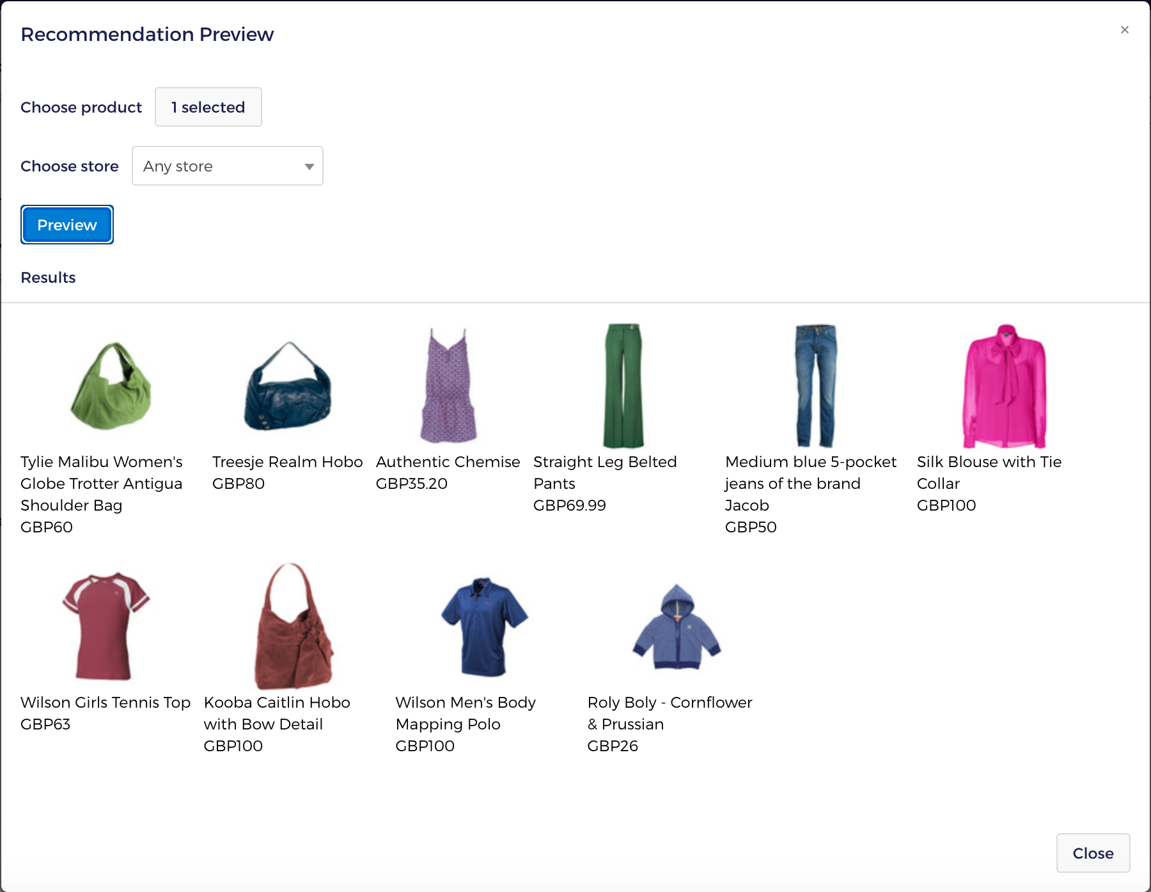Screen dimensions: 1151x892
Task: Select the purple Authentic Chemise image
Action: click(448, 385)
